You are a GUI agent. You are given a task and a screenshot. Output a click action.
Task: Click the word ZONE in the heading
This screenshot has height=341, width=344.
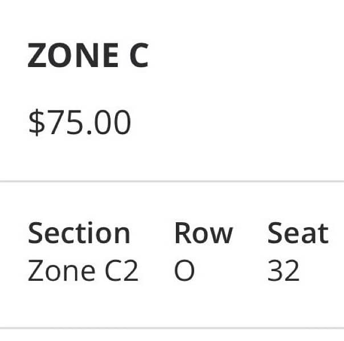pos(67,56)
